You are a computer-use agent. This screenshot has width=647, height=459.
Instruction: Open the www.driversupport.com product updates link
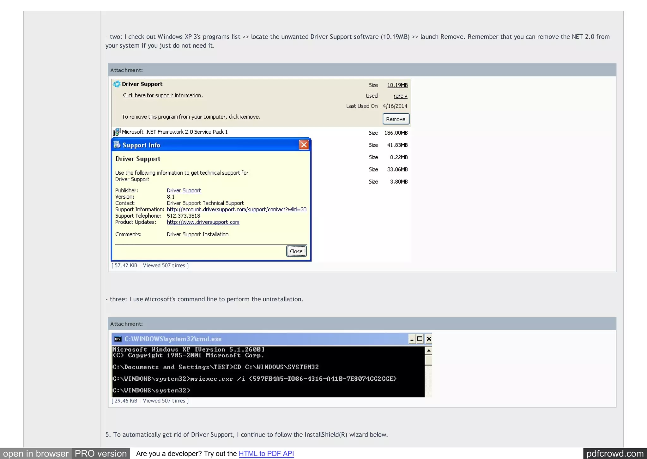[203, 222]
